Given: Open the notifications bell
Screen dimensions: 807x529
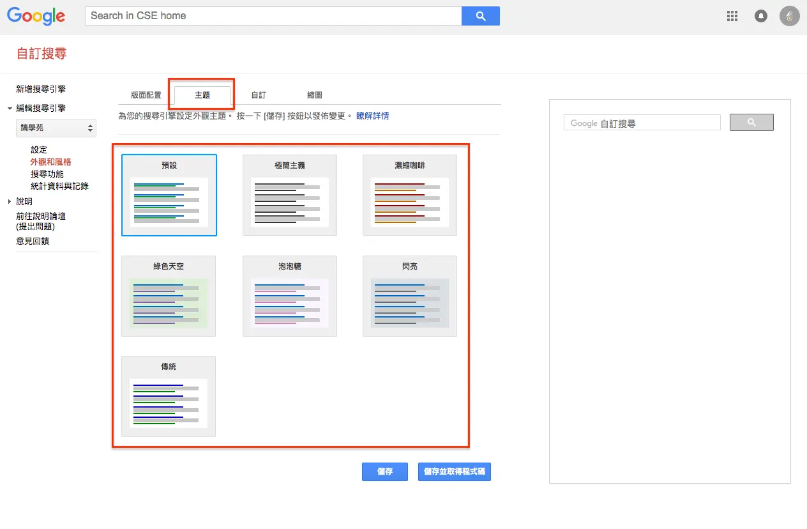Looking at the screenshot, I should point(761,16).
